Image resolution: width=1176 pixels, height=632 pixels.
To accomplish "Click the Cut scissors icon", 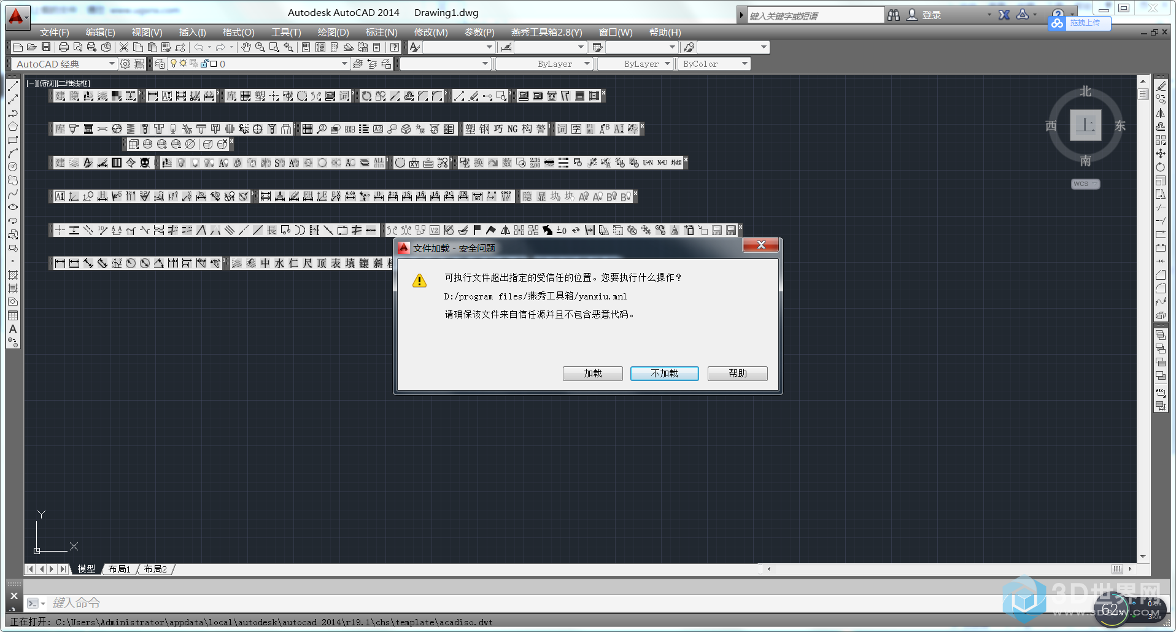I will [124, 47].
